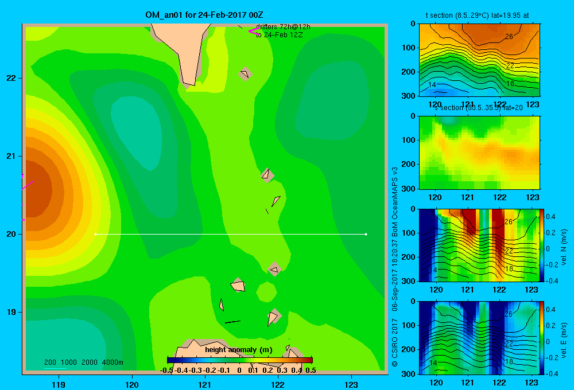Click longitude label 122 under the main map
This screenshot has width=574, height=390.
(278, 385)
